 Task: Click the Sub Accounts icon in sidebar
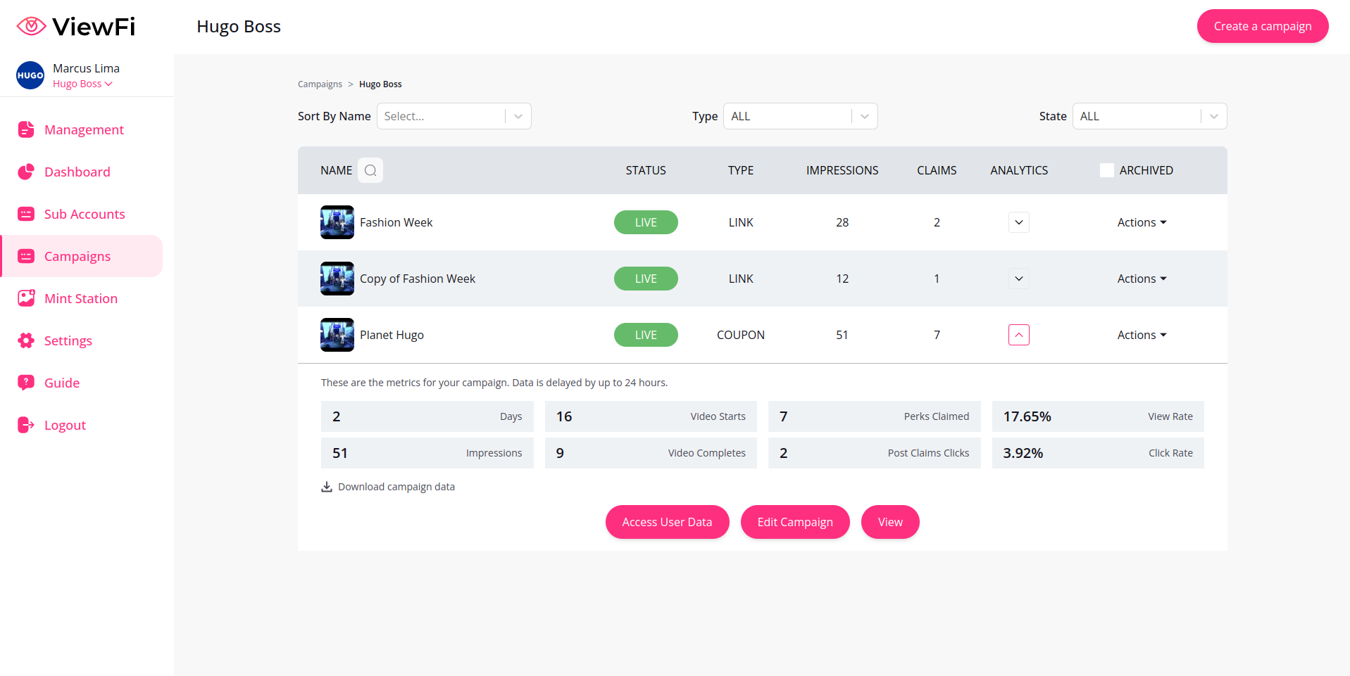[x=26, y=214]
